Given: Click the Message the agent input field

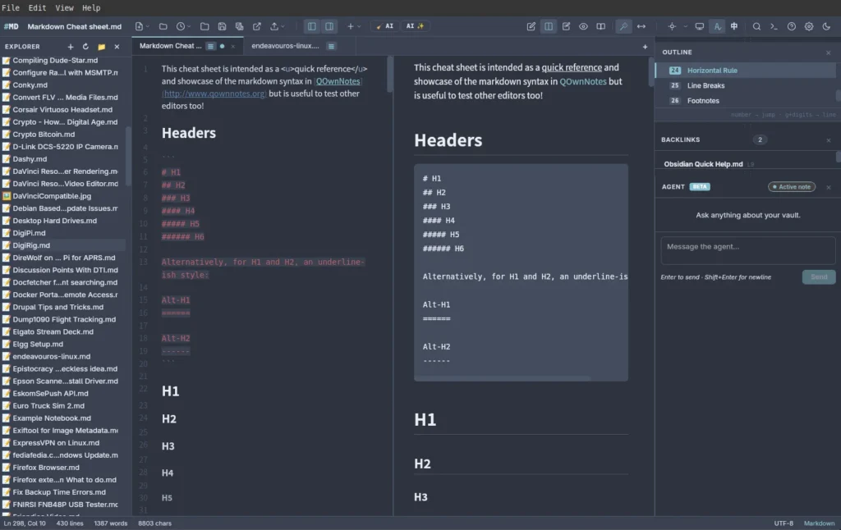Looking at the screenshot, I should tap(747, 251).
